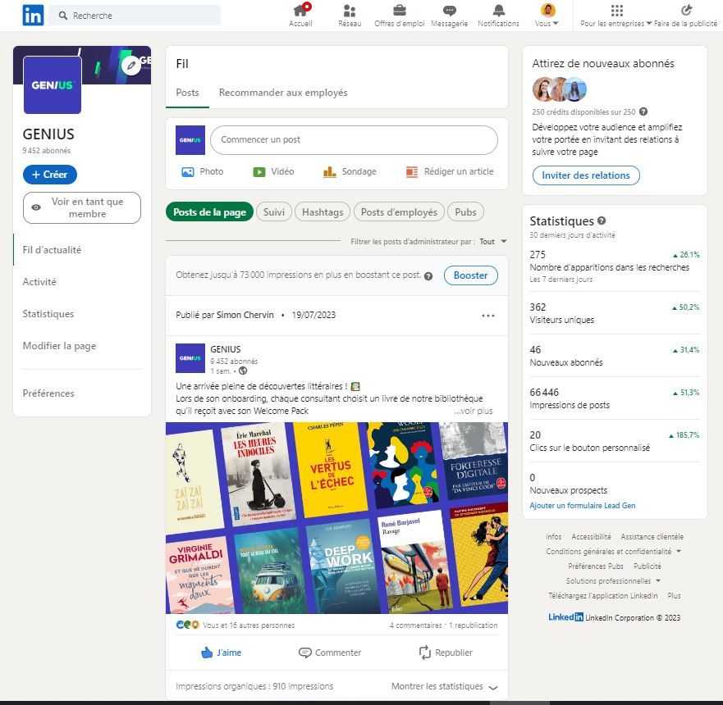The height and width of the screenshot is (705, 723).
Task: Expand Solutions professionnelles footer menu
Action: pos(613,580)
